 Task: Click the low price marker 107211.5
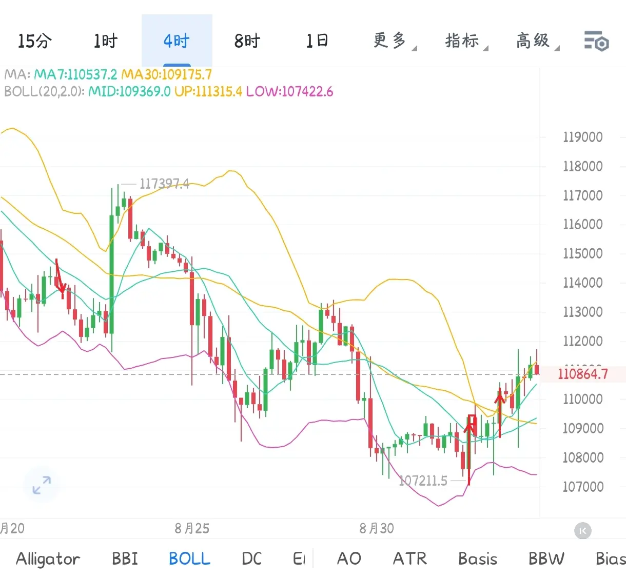tap(423, 481)
